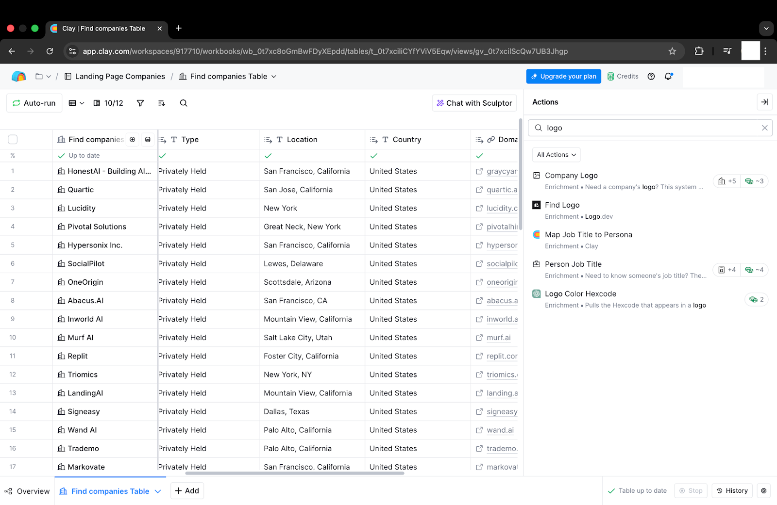This screenshot has width=777, height=505.
Task: Open the help question mark icon
Action: 651,76
